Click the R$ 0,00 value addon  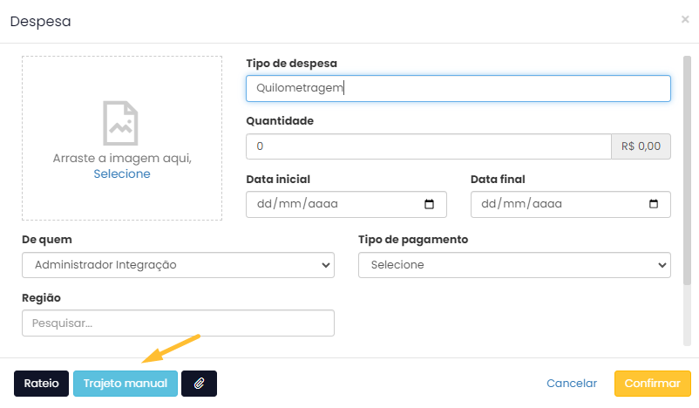(641, 146)
